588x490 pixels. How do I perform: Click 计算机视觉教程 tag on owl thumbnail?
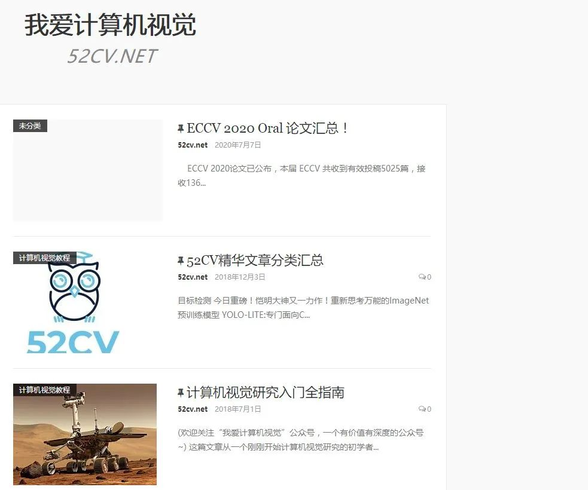(45, 258)
